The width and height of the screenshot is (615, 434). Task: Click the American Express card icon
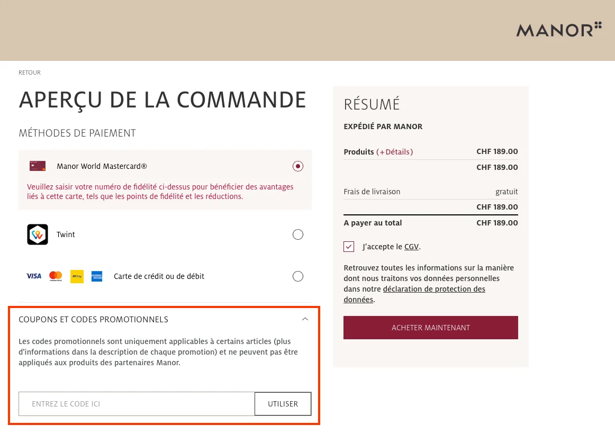(x=96, y=276)
